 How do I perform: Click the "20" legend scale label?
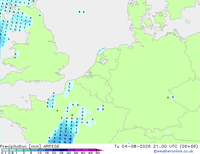pyautogui.click(x=54, y=153)
